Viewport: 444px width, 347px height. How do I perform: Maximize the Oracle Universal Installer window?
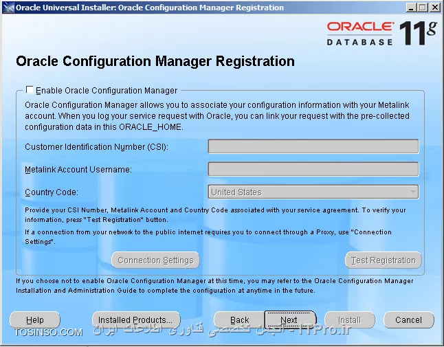coord(423,8)
